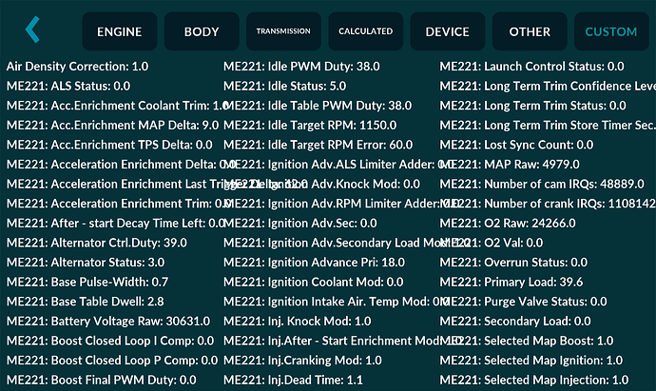Select 'ME221: Idle Target RPM: 1150.0' entry

click(310, 126)
